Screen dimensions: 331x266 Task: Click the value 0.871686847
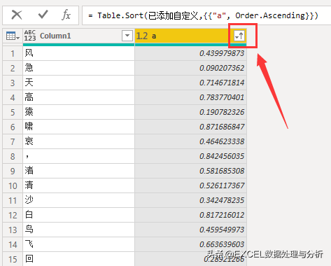tap(222, 127)
